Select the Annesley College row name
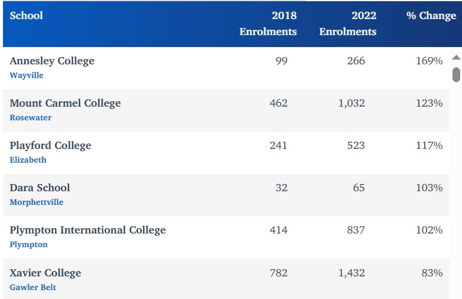Screen dimensions: 462x299 pos(52,61)
